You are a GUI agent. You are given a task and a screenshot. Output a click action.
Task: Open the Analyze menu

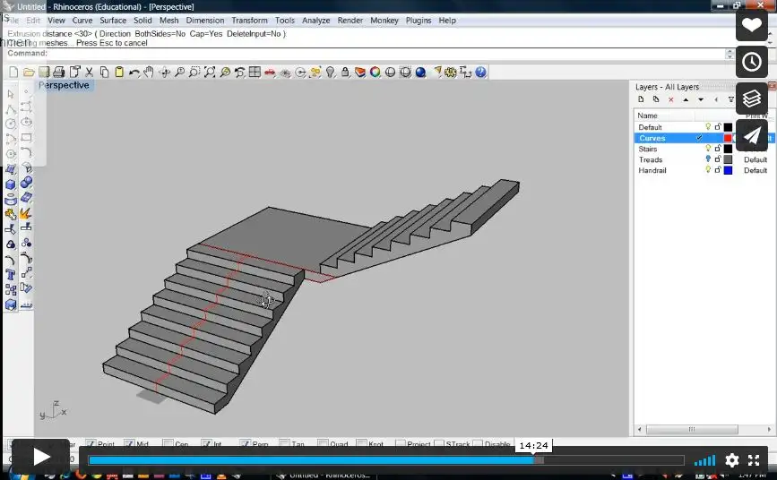(316, 21)
